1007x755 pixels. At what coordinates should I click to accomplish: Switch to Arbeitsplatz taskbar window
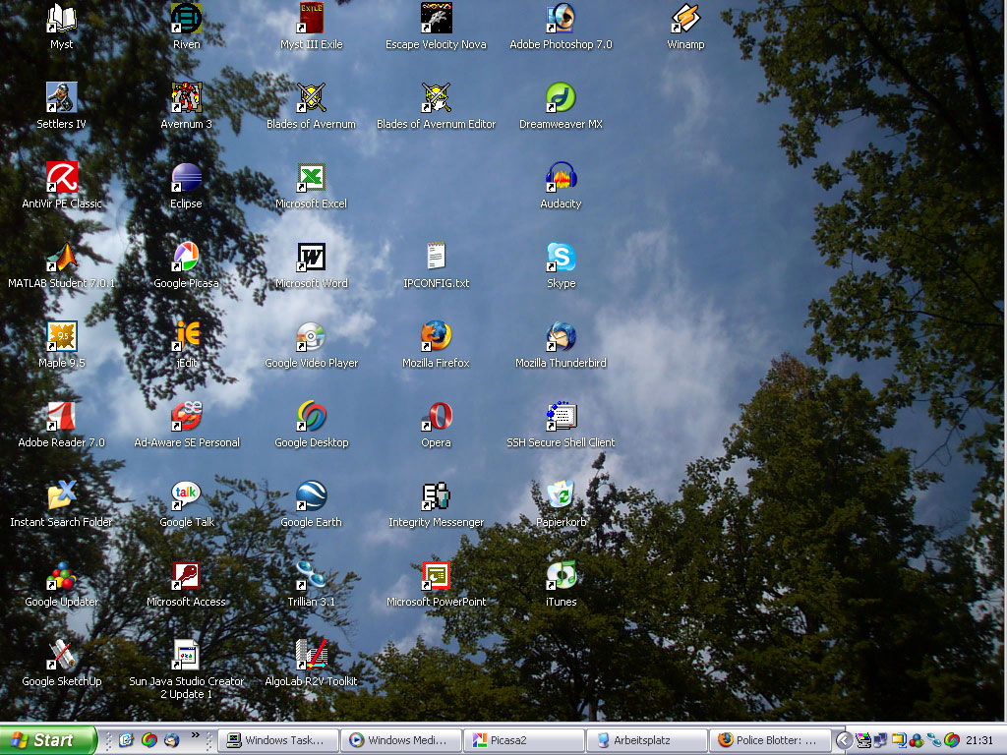pos(646,740)
